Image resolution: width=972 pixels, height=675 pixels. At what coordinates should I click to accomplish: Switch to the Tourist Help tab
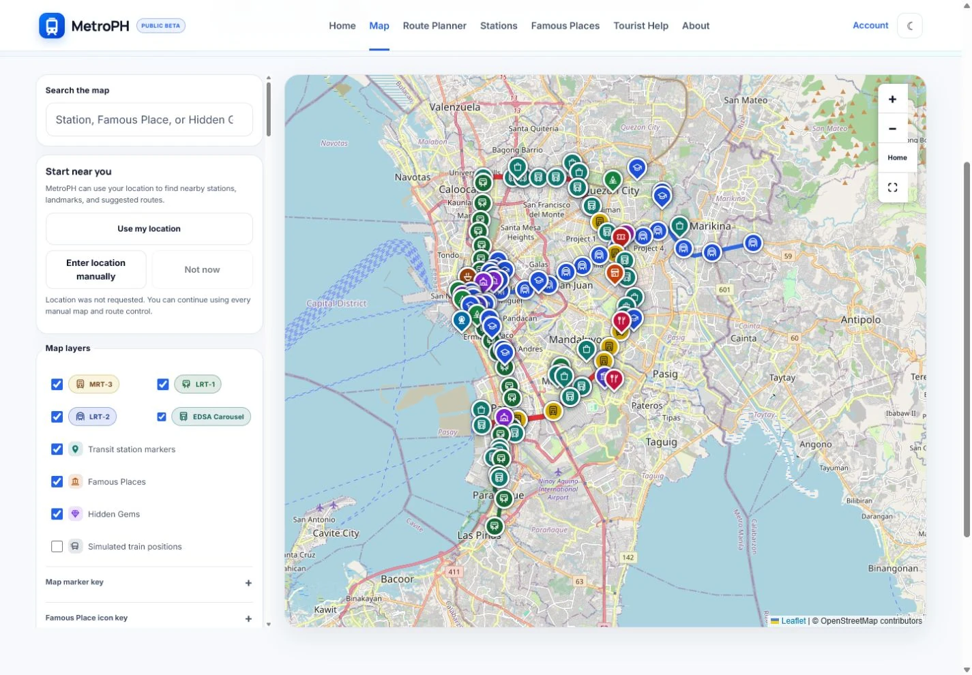pyautogui.click(x=640, y=26)
